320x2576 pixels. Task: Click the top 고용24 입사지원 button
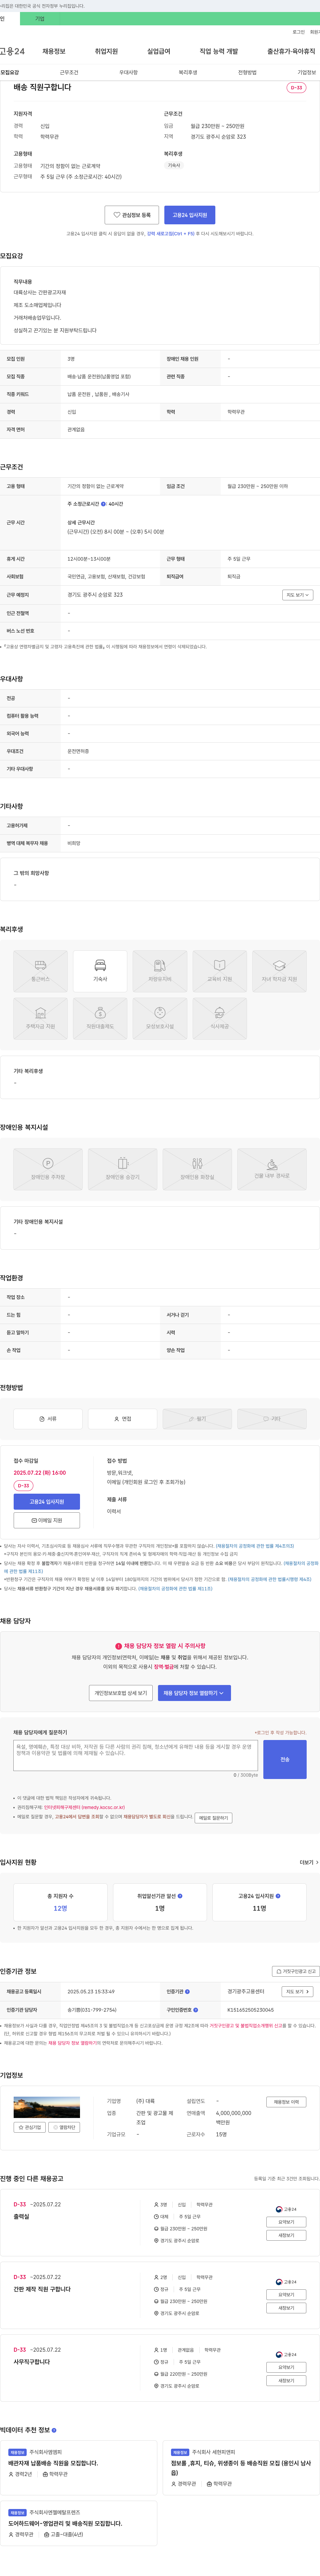pos(190,215)
